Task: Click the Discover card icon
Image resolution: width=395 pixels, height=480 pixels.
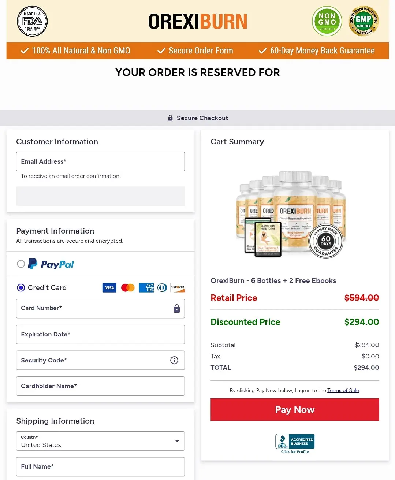Action: (x=178, y=288)
